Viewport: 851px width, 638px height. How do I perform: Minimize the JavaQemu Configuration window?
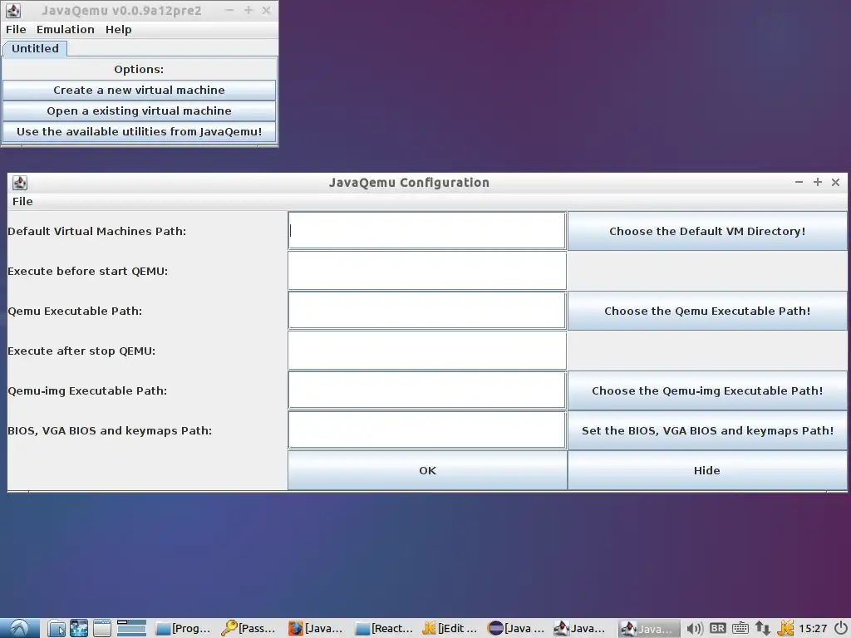799,182
